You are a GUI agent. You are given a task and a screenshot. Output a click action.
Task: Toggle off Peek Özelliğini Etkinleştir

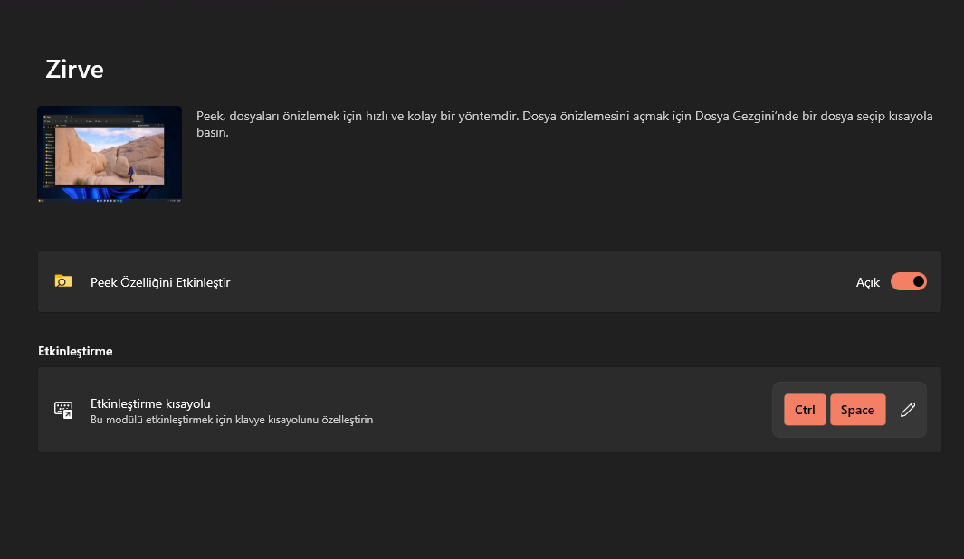pyautogui.click(x=908, y=281)
